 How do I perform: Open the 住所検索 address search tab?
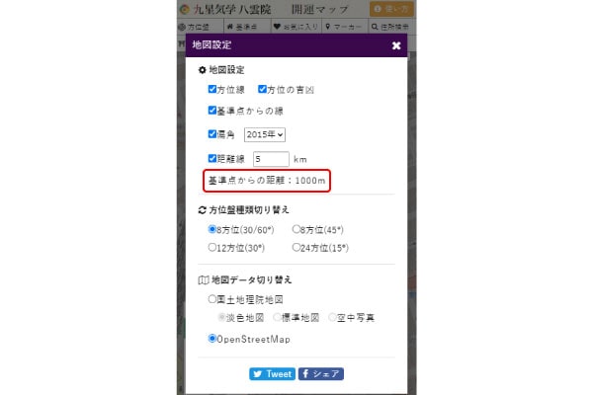click(x=390, y=27)
